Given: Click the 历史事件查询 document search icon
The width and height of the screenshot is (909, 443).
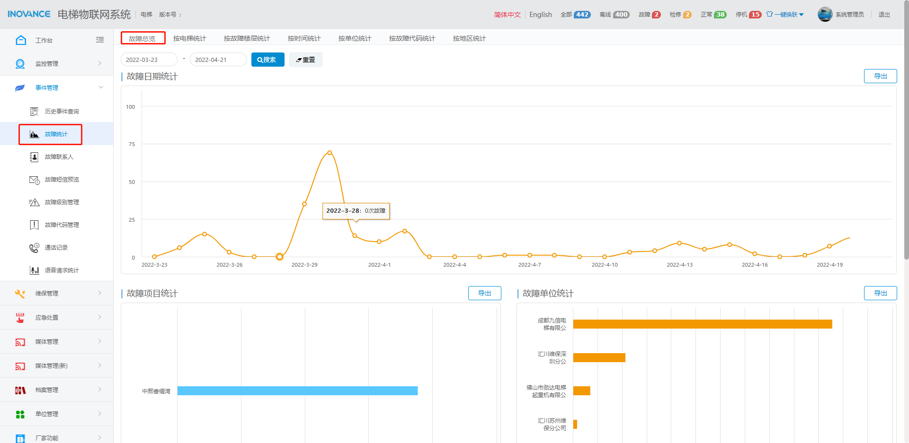Looking at the screenshot, I should pyautogui.click(x=34, y=112).
